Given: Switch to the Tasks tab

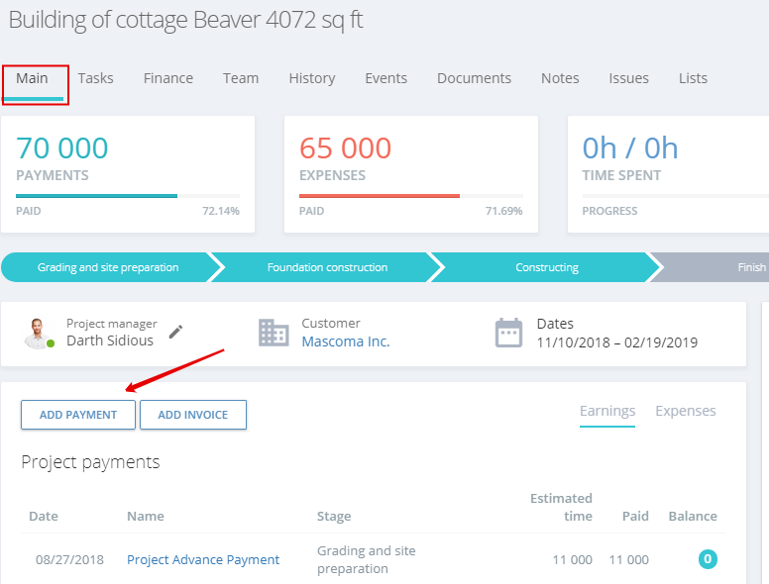Looking at the screenshot, I should pos(96,78).
